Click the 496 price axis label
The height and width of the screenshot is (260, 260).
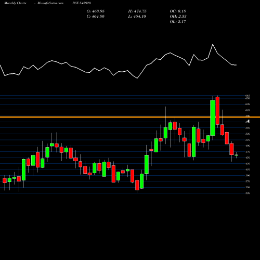click(x=248, y=146)
